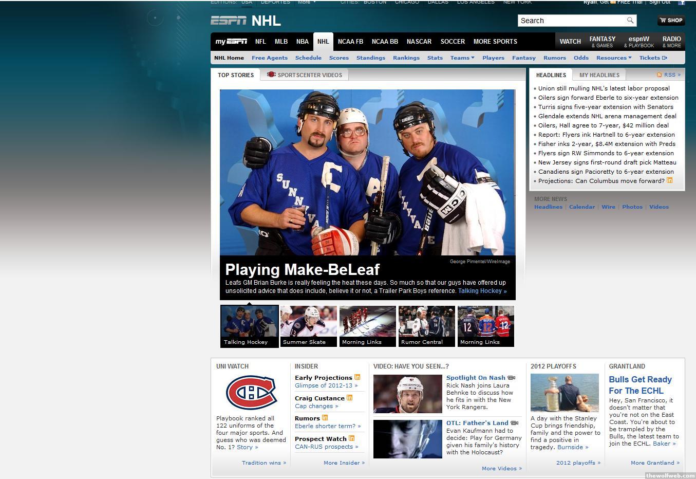Click the search magnifier icon

pyautogui.click(x=630, y=21)
